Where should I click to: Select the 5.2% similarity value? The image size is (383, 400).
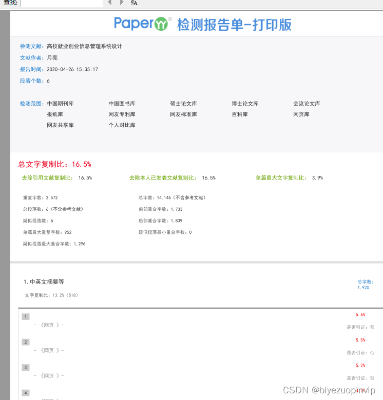pos(360,365)
